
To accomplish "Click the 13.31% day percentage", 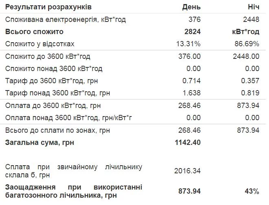I will pos(190,44).
